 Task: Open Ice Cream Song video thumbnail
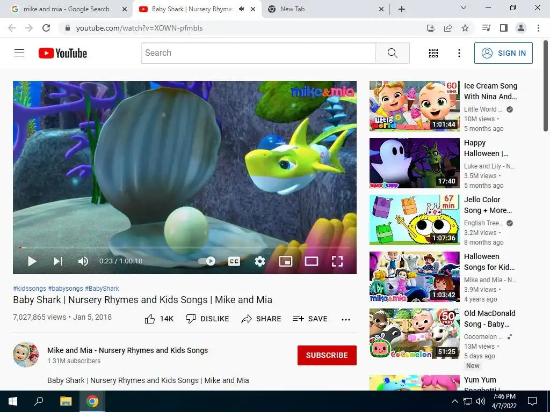click(414, 106)
